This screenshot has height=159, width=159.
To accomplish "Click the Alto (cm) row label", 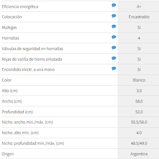I will 10,91.
